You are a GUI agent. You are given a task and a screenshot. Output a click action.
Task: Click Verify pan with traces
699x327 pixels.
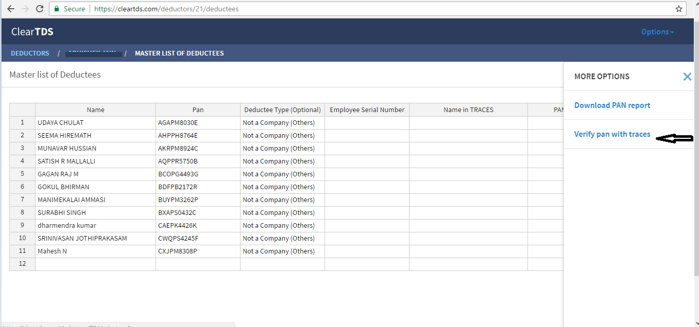612,134
